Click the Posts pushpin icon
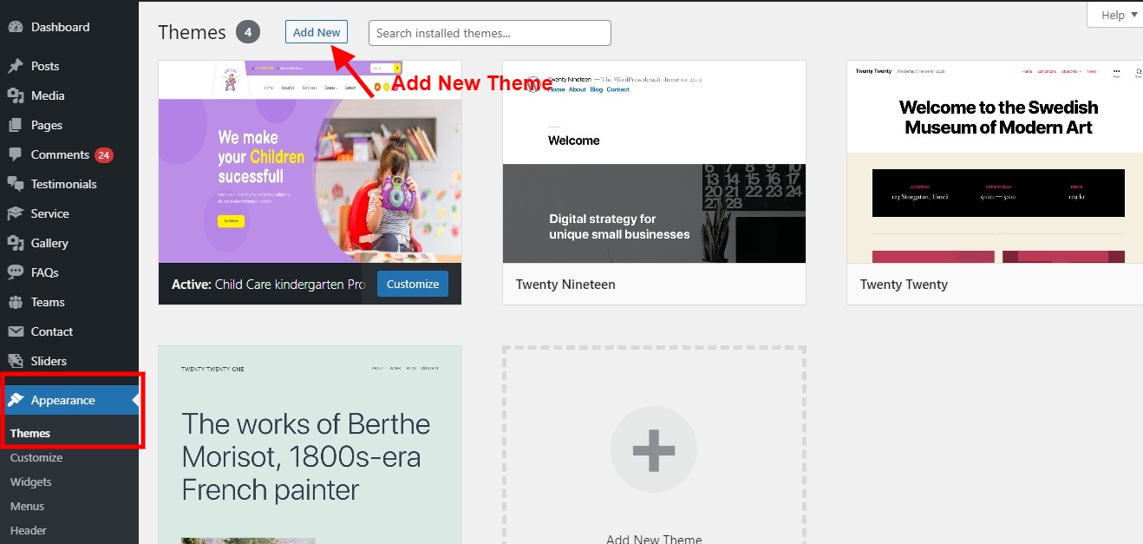 click(16, 66)
